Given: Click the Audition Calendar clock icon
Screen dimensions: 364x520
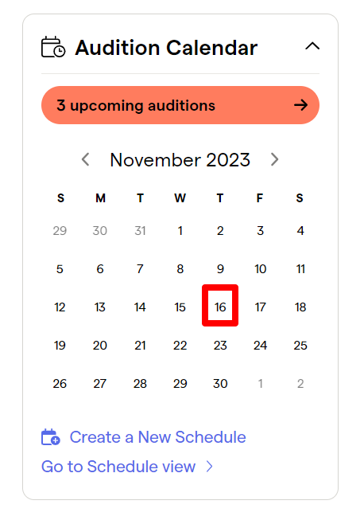Looking at the screenshot, I should pos(53,47).
